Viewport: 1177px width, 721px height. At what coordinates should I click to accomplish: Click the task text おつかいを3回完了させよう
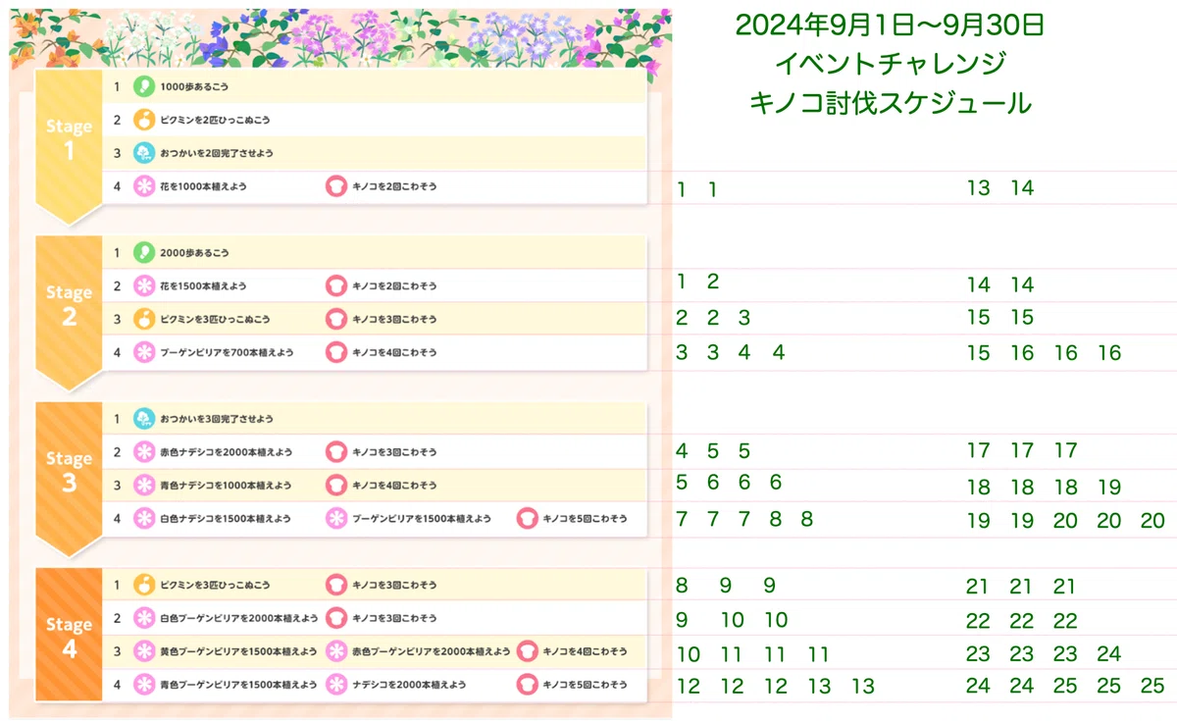click(217, 419)
